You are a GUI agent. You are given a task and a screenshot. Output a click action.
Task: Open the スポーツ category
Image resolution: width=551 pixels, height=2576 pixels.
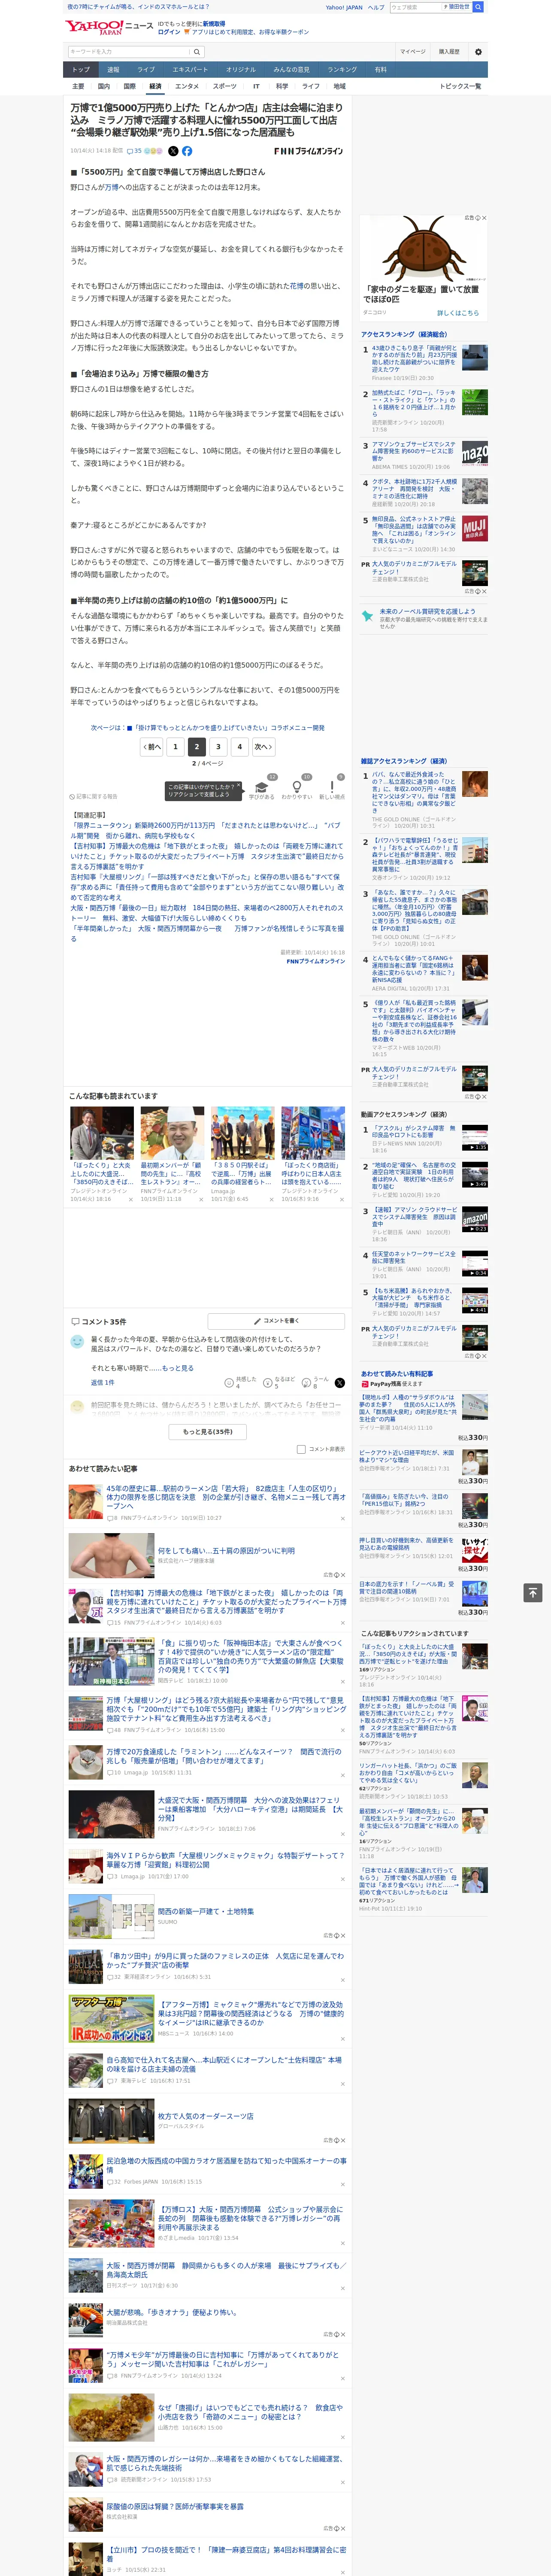click(225, 86)
